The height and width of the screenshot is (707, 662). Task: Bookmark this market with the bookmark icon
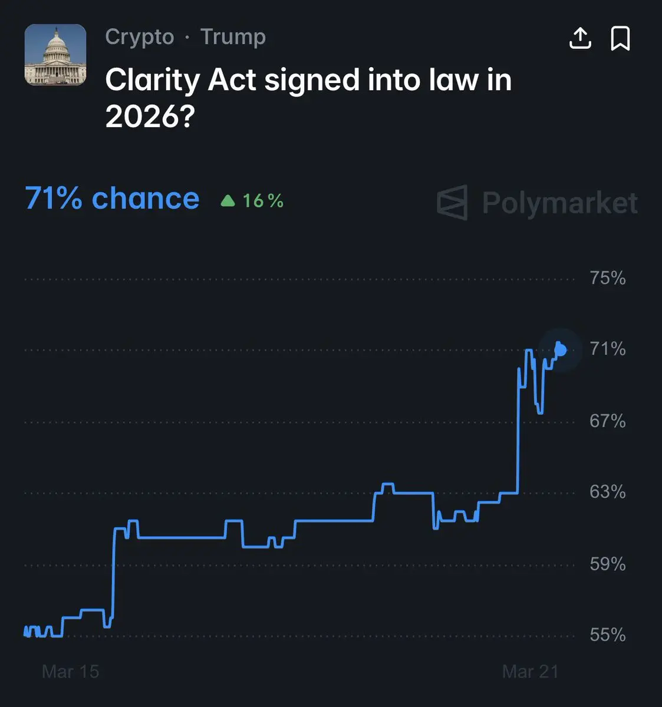(620, 38)
